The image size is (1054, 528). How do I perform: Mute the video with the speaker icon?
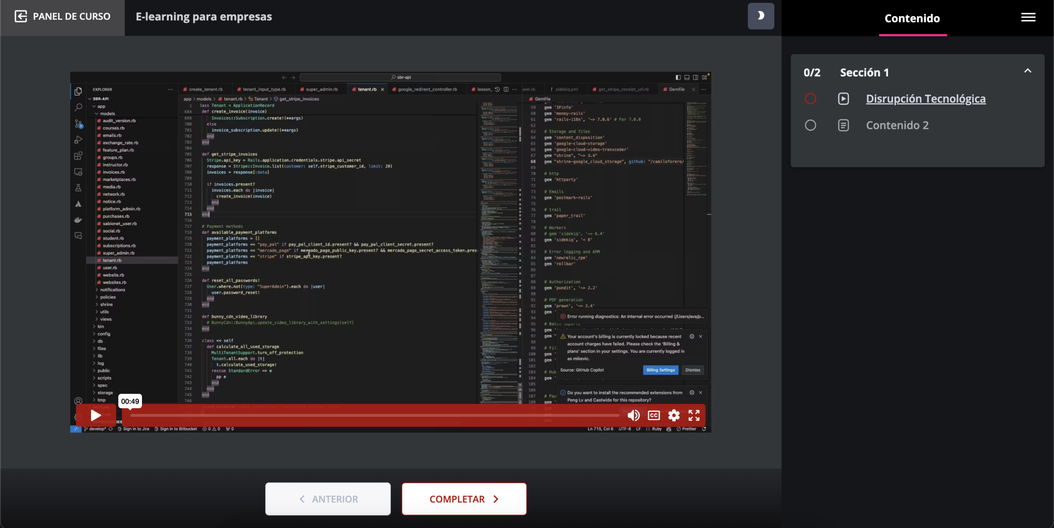(x=634, y=415)
